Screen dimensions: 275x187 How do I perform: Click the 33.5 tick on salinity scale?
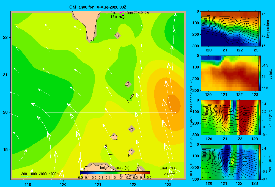click(x=265, y=88)
